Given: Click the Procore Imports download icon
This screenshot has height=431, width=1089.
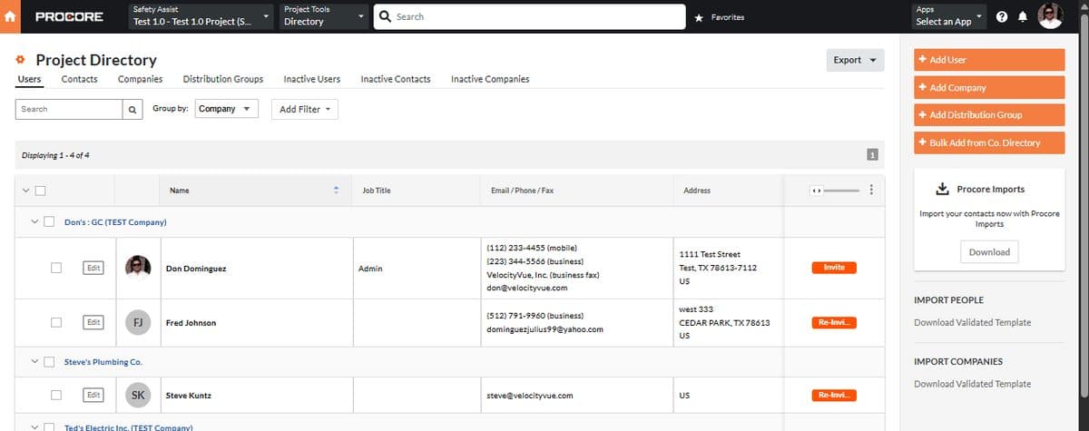Looking at the screenshot, I should (942, 190).
